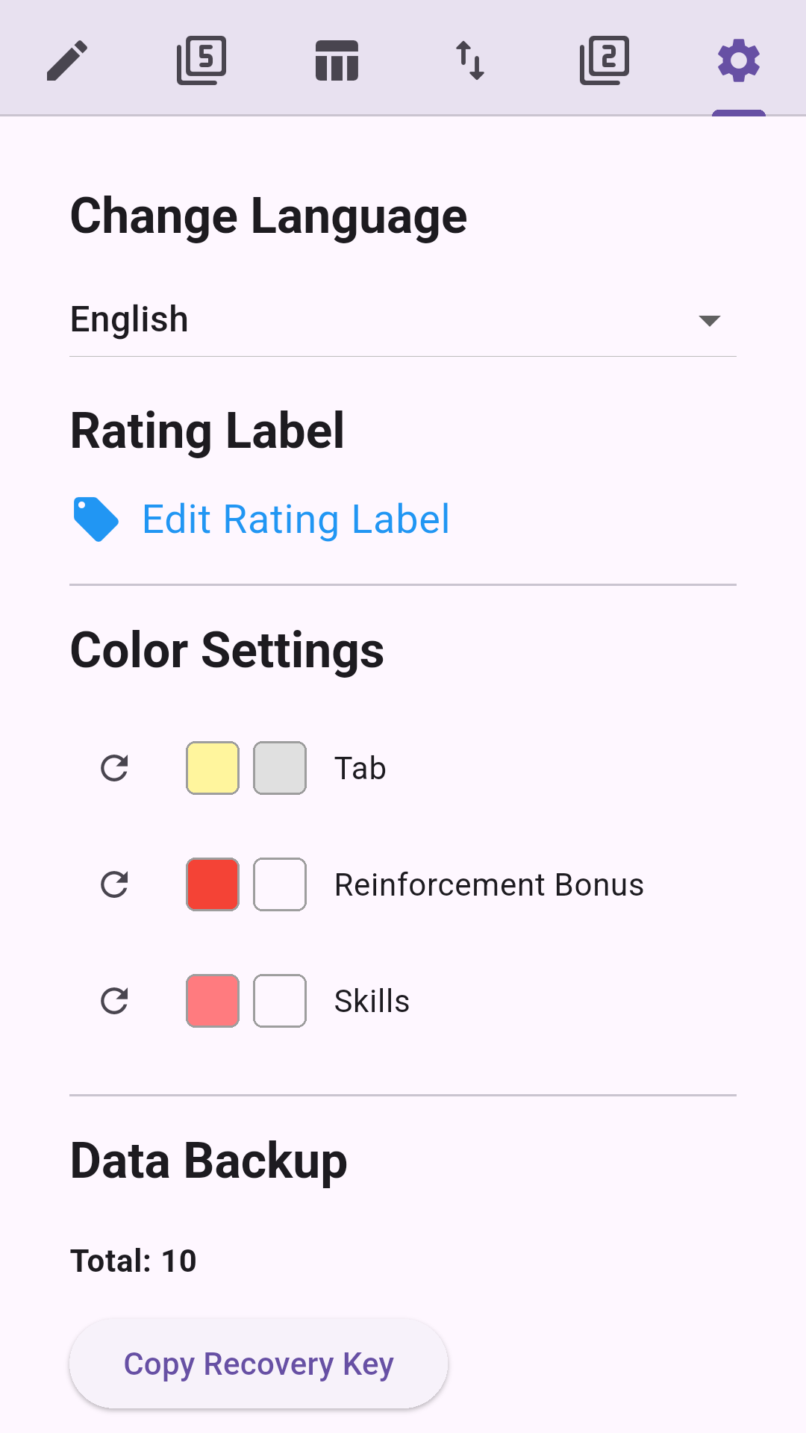Switch to the table columns tab
806x1433 pixels.
coord(337,60)
